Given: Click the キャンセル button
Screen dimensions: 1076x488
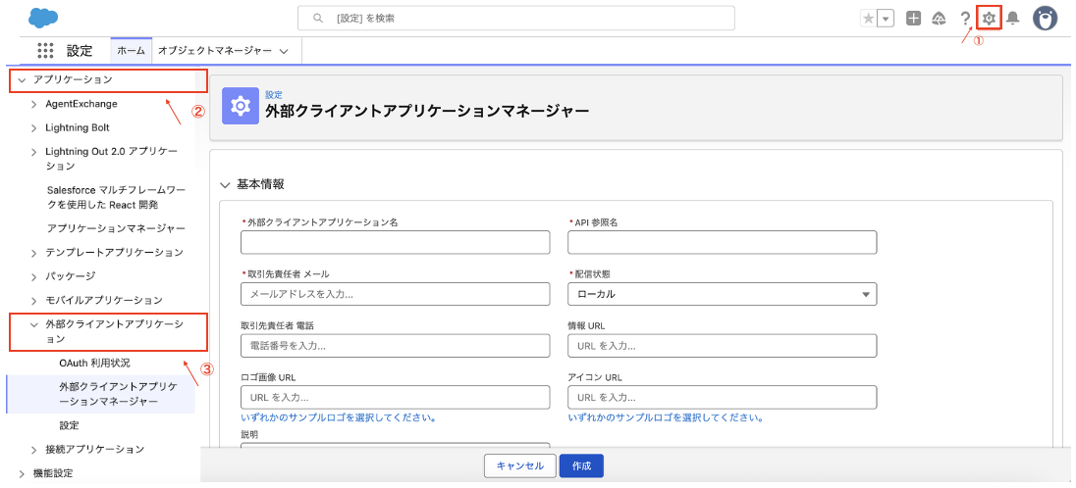Looking at the screenshot, I should (x=519, y=466).
